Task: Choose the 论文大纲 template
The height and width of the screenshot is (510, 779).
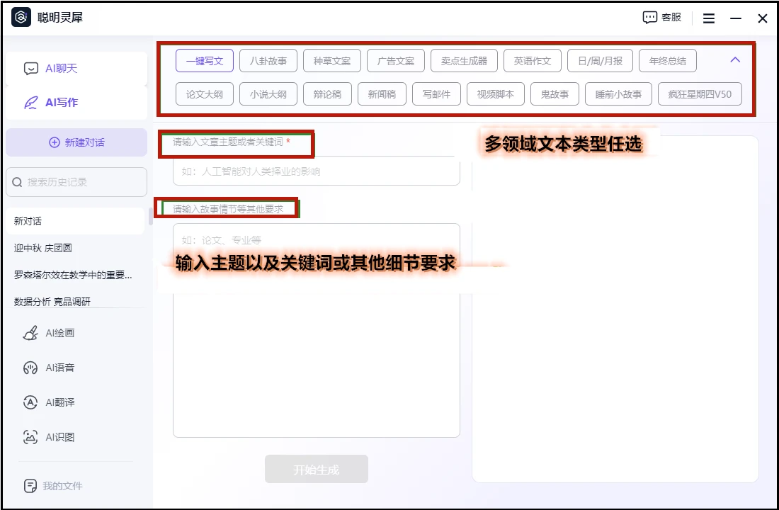Action: coord(204,94)
